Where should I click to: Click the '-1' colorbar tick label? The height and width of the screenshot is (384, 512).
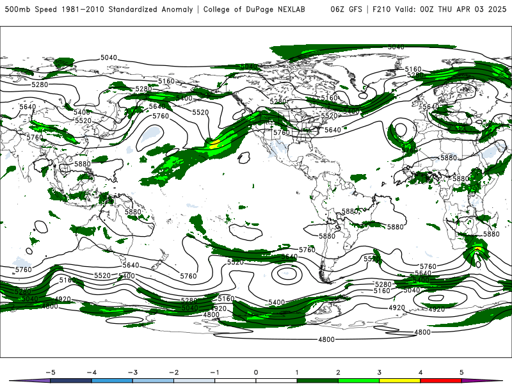[214, 372]
